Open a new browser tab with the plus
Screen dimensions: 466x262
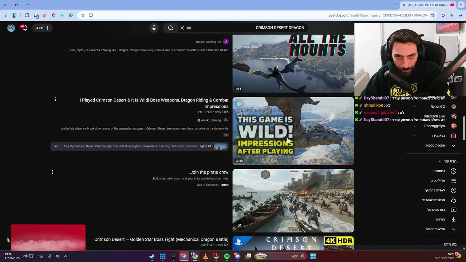click(395, 5)
